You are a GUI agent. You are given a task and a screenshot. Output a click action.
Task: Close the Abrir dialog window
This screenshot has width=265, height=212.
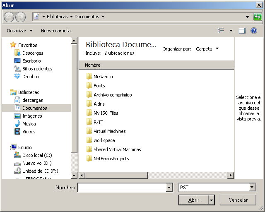(259, 5)
